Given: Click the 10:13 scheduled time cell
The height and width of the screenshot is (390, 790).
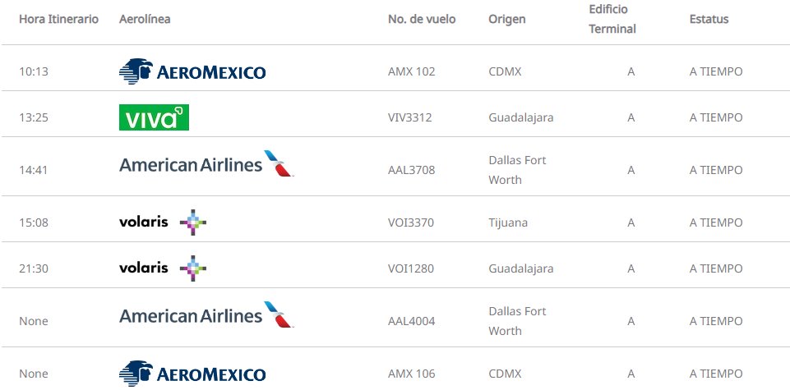Looking at the screenshot, I should pos(34,71).
